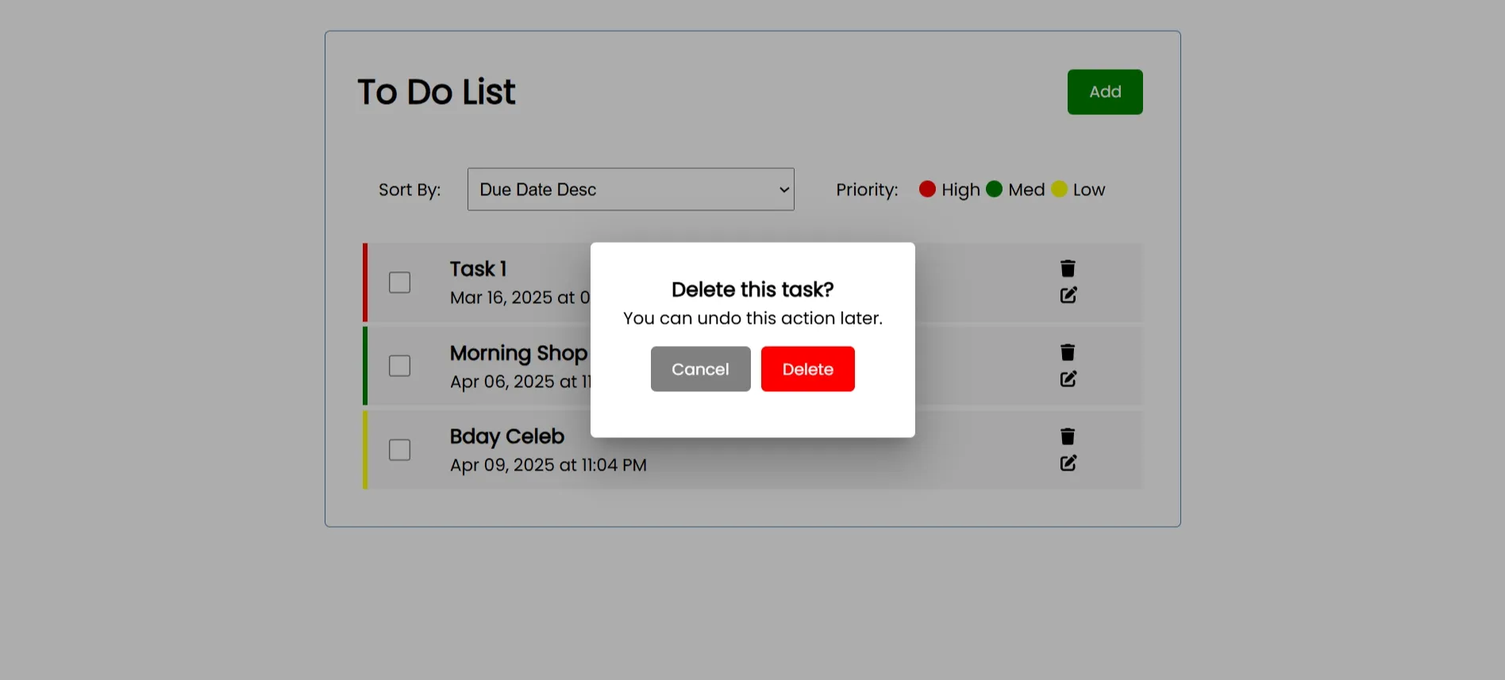Select the Bday Celeb task title
The width and height of the screenshot is (1505, 680).
(507, 436)
